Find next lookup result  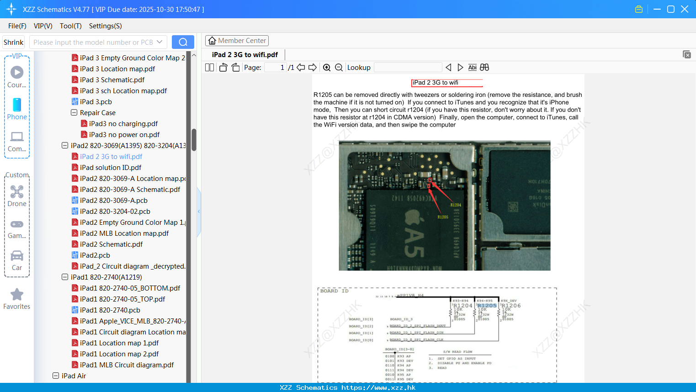click(x=460, y=68)
